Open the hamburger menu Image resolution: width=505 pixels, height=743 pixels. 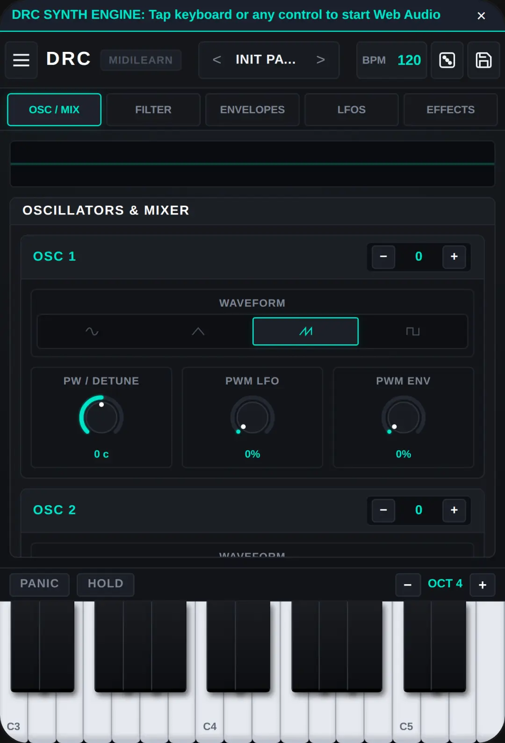point(21,60)
